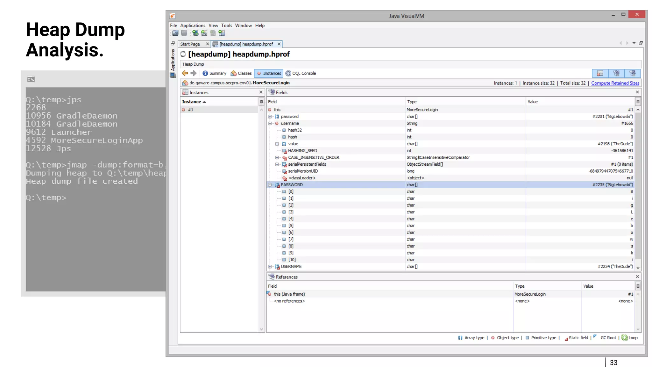Collapse the PASSWORD static field node
This screenshot has height=367, width=652.
pyautogui.click(x=270, y=185)
